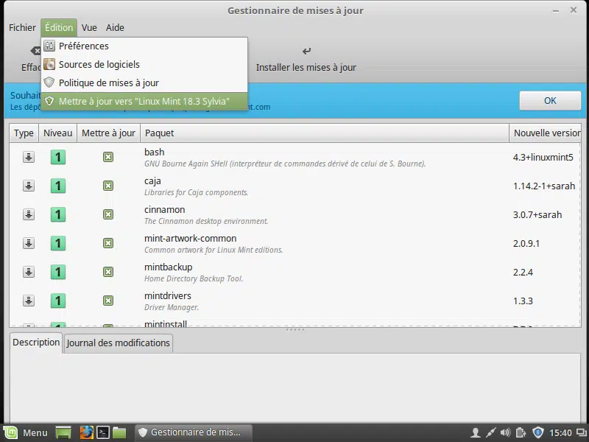This screenshot has width=589, height=442.
Task: Open the Linux Mint Menu button
Action: click(26, 433)
